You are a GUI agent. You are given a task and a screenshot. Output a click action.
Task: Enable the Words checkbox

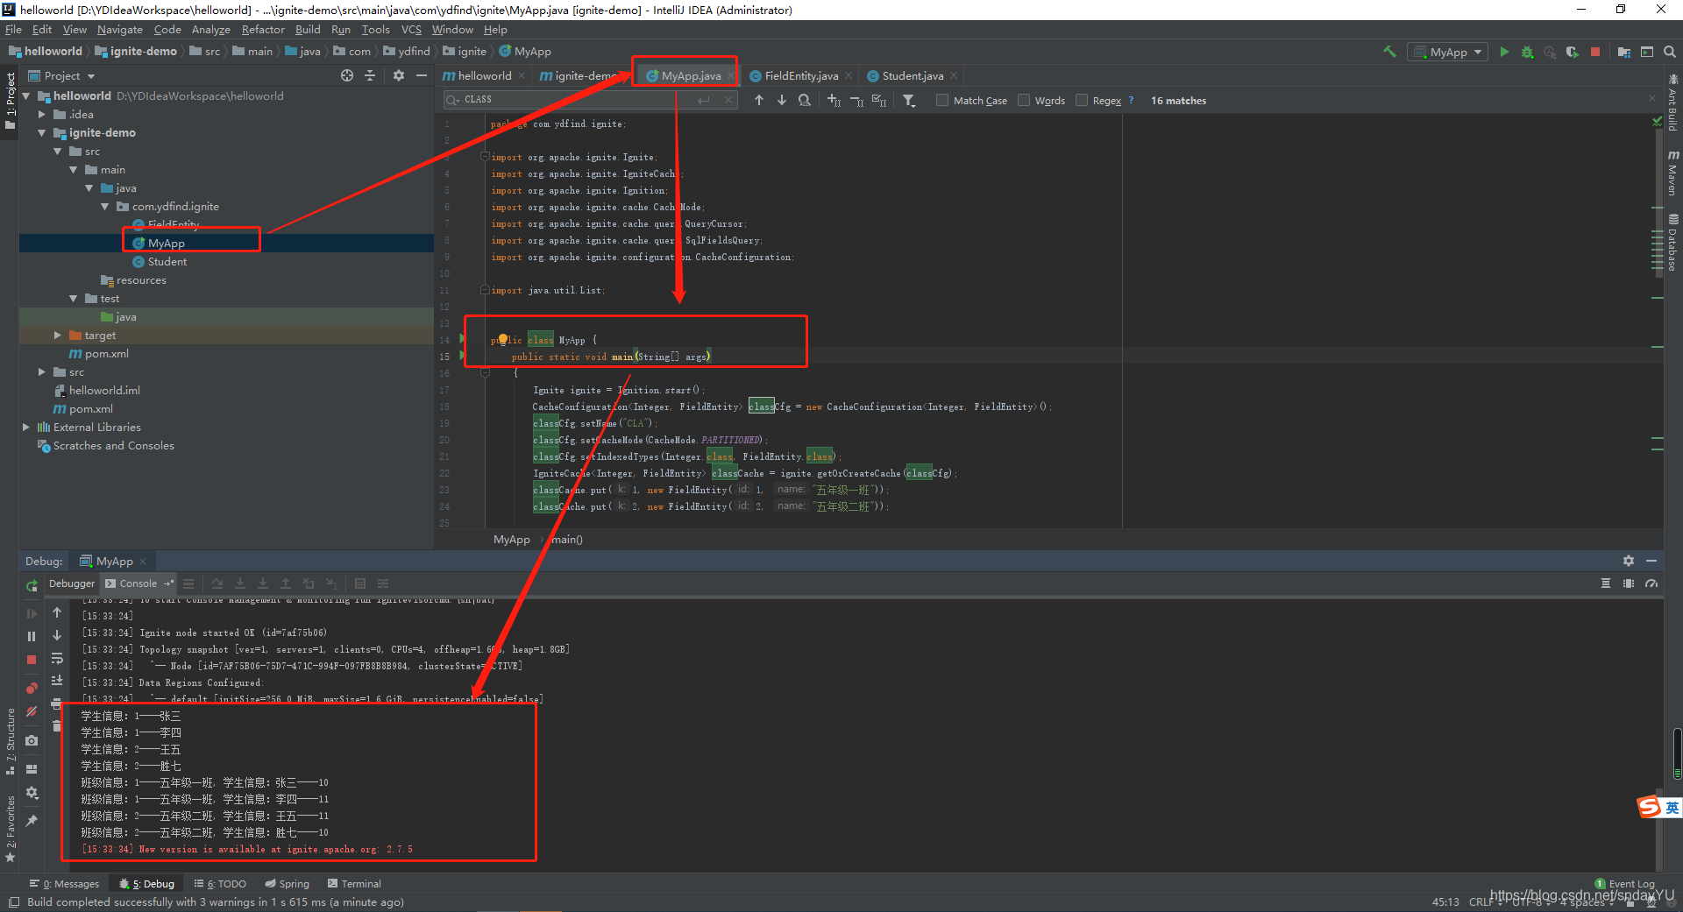(x=1024, y=100)
